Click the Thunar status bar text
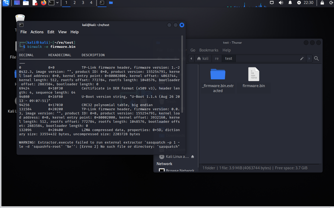Image resolution: width=334 pixels, height=208 pixels. [x=255, y=168]
